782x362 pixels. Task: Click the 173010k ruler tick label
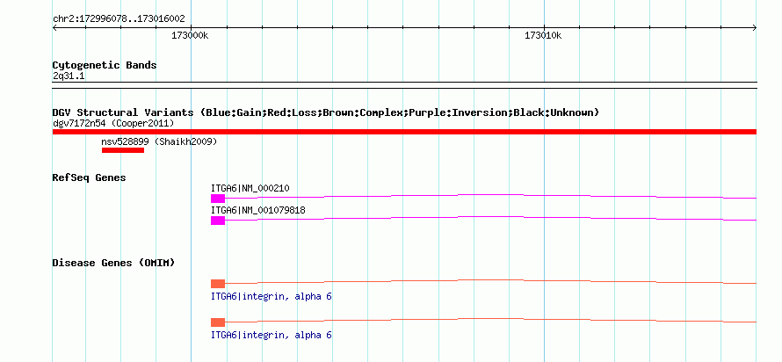coord(543,36)
